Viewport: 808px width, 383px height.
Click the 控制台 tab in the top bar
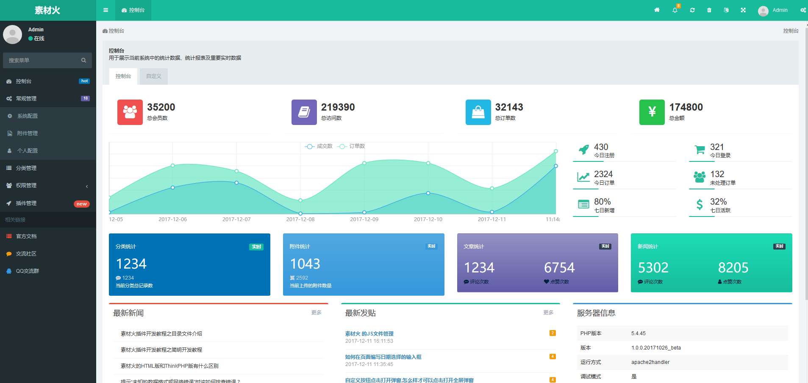pos(133,10)
